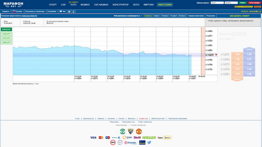Click the orange Зеркало button
262x147 pixels.
pyautogui.click(x=257, y=7)
